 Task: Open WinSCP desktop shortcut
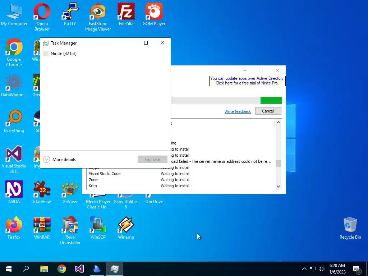coord(98,228)
